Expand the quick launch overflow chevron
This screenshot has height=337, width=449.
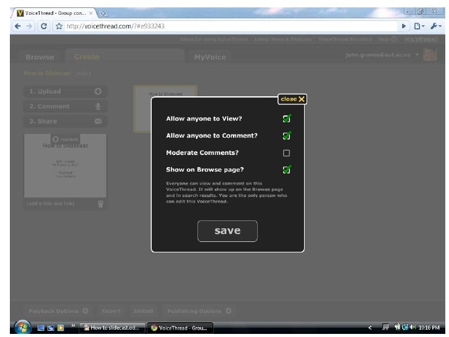73,325
